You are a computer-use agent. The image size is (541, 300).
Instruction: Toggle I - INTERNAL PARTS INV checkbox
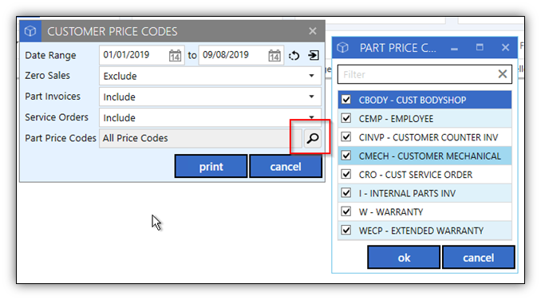point(346,193)
